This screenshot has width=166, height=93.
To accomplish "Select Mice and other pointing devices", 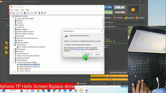I will (x=27, y=38).
